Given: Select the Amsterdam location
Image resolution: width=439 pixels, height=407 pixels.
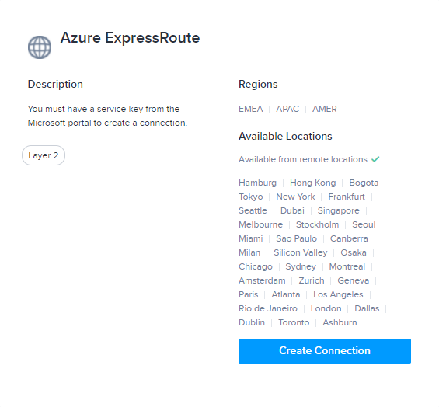Looking at the screenshot, I should [x=262, y=280].
